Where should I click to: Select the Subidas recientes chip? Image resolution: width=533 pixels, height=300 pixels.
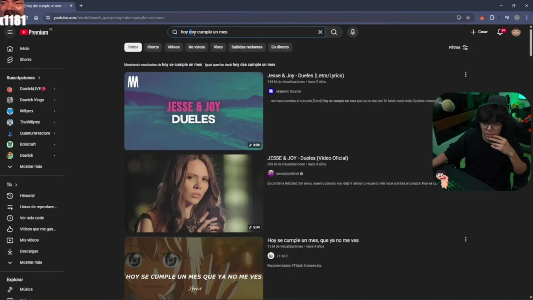[x=247, y=47]
